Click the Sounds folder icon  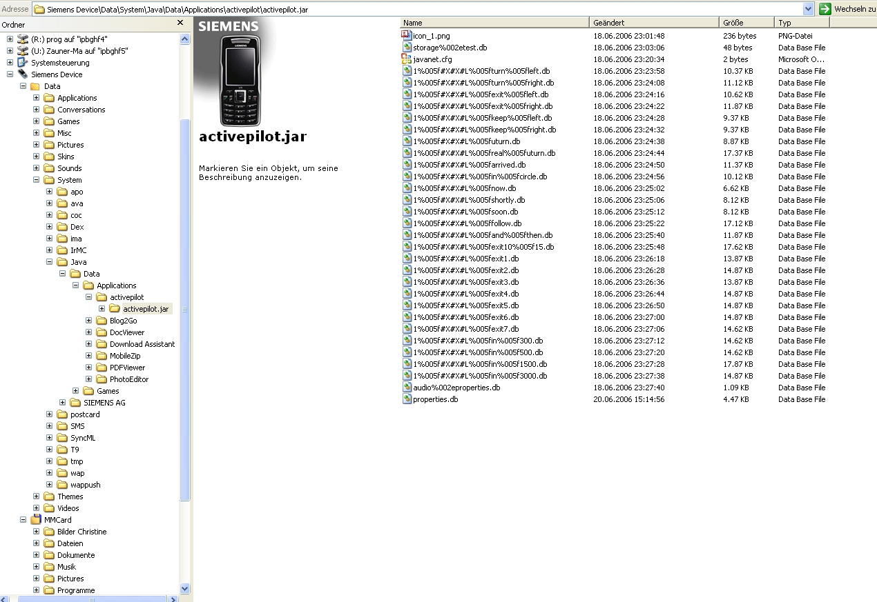coord(49,168)
